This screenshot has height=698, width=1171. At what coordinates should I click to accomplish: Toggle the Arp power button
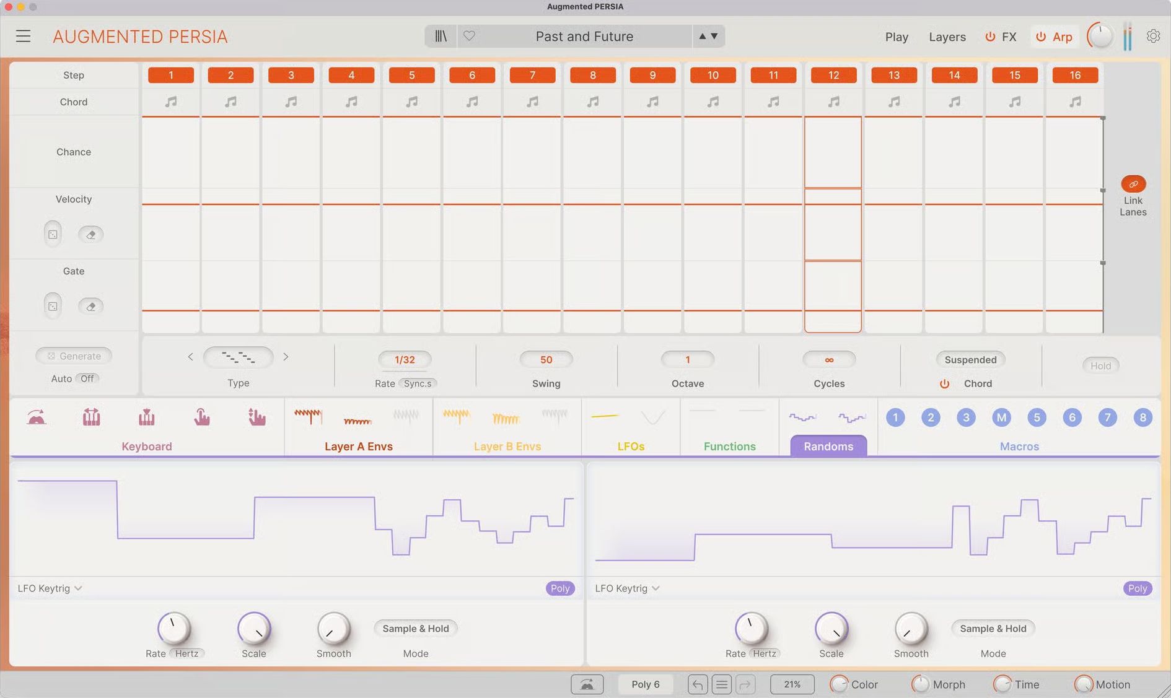(x=1041, y=37)
